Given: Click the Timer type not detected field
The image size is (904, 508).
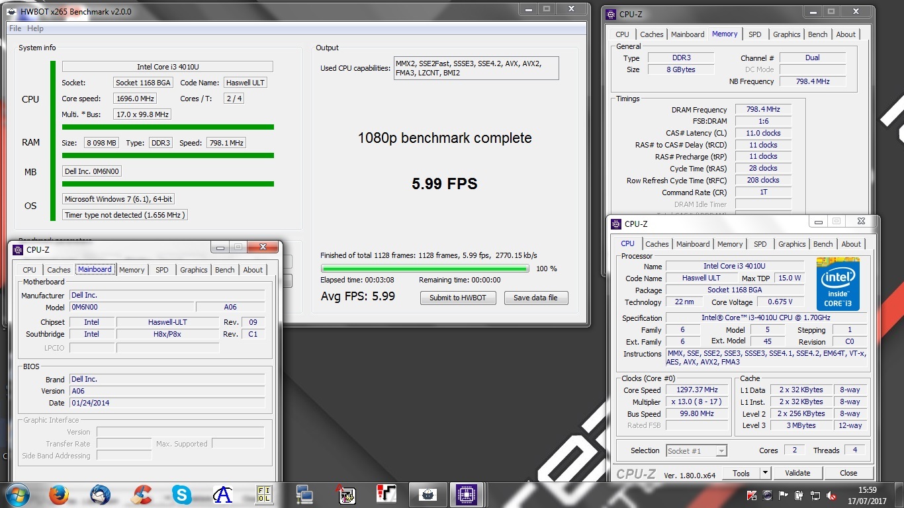Looking at the screenshot, I should pos(125,215).
